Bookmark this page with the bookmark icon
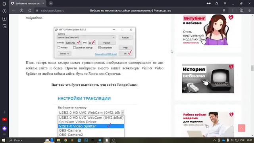Screen dimensions: 254x143 click(x=224, y=11)
